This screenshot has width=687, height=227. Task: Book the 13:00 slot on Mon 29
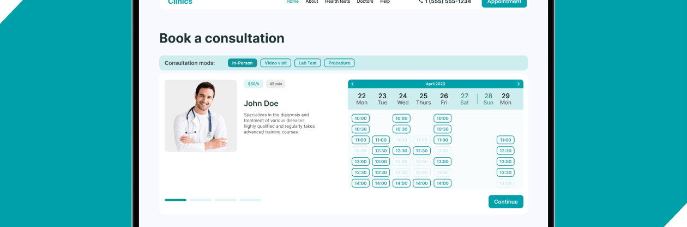[x=505, y=162]
